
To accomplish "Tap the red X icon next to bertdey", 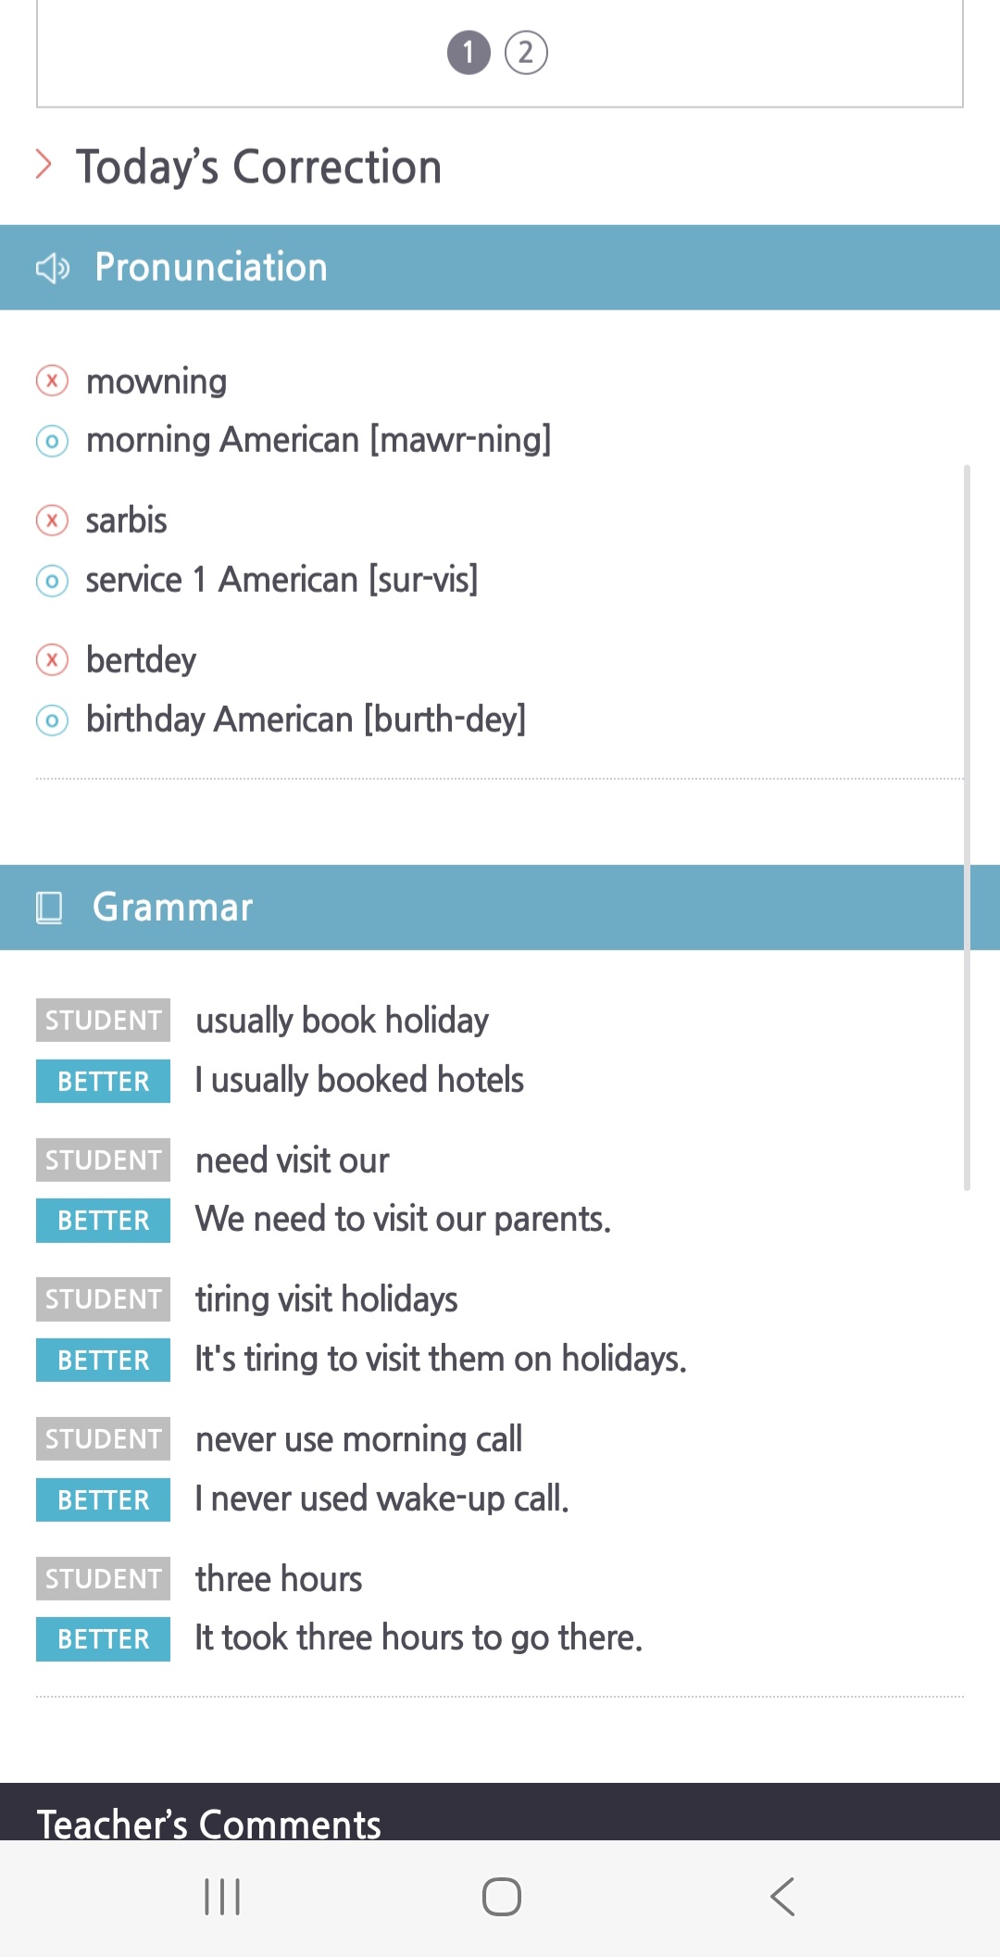I will click(x=52, y=660).
